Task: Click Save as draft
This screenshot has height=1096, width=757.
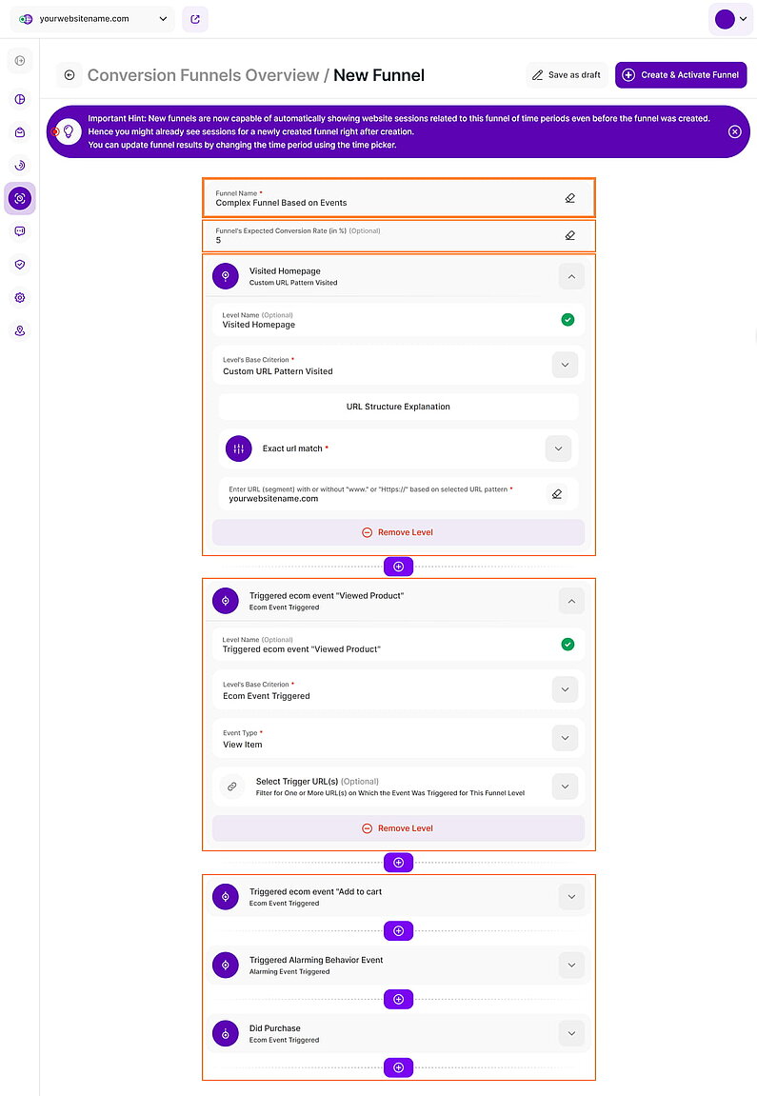Action: coord(566,74)
